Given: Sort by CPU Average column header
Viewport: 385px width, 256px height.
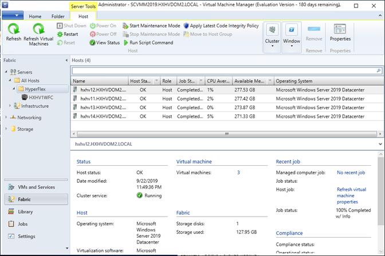Looking at the screenshot, I should 218,81.
